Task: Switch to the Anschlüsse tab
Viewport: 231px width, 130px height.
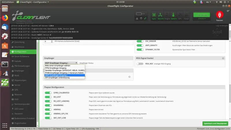Action: tap(23, 47)
